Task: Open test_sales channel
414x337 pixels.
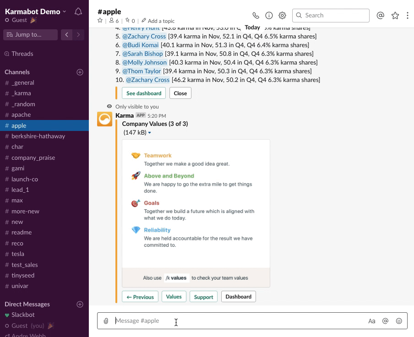Action: click(44, 265)
